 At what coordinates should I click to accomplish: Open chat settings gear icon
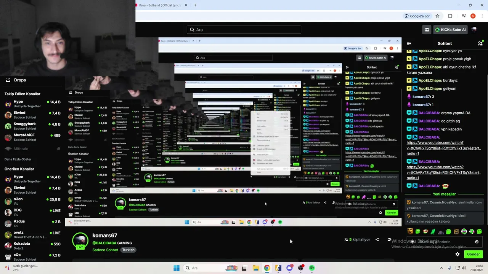point(457,254)
